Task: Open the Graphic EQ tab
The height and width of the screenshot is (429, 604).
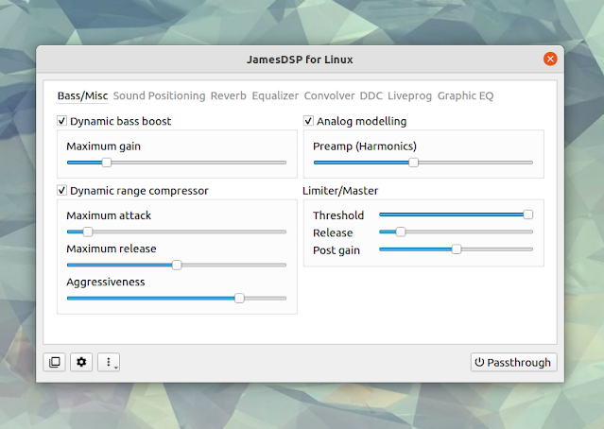Action: 465,95
